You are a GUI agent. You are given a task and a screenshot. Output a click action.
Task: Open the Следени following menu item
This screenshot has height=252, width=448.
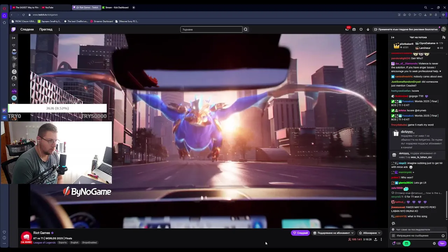coord(27,29)
